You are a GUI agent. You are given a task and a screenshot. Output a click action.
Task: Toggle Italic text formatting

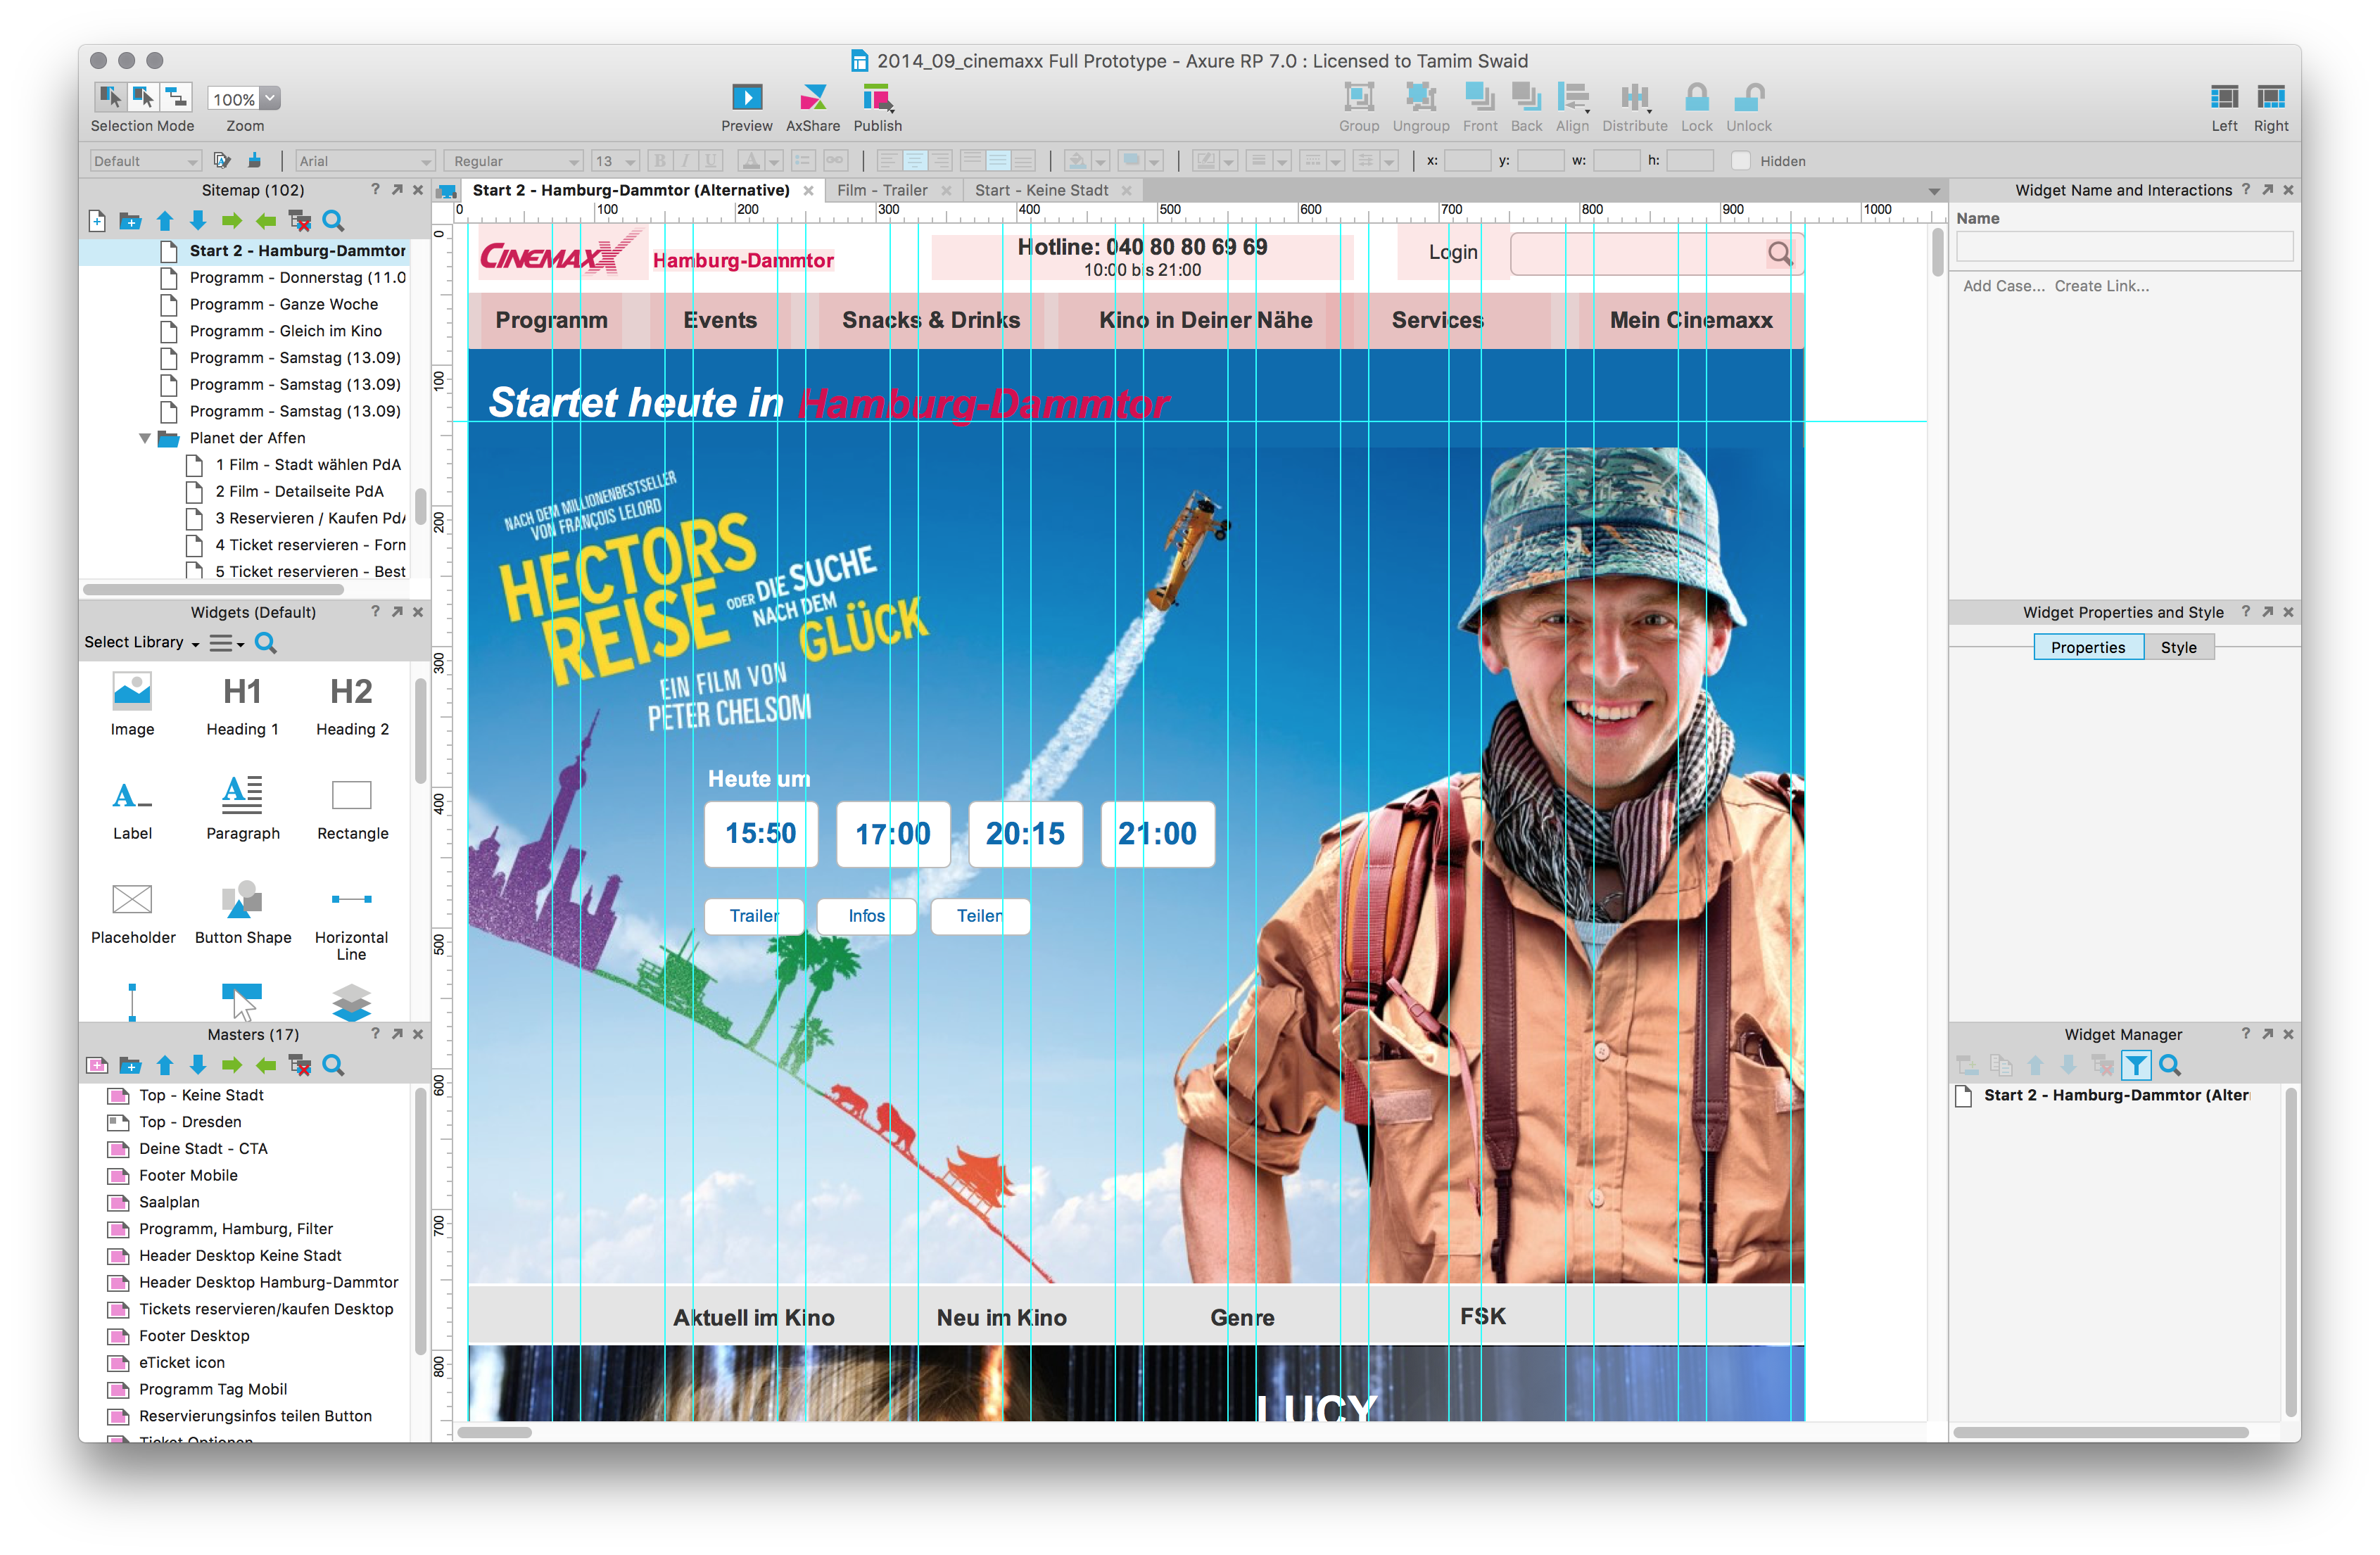coord(685,160)
